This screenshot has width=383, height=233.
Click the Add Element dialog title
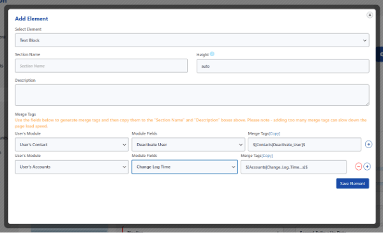31,19
